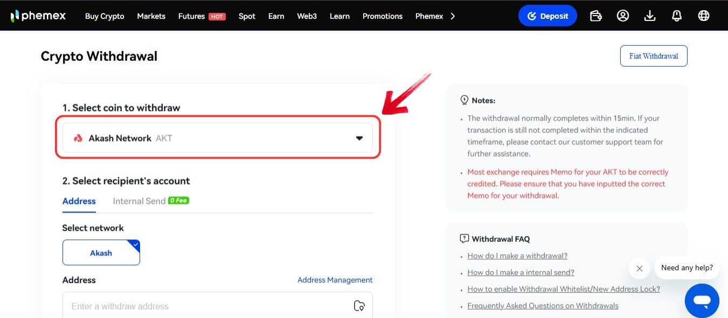Click '2. Select recipient's account' heading
728x318 pixels.
pyautogui.click(x=126, y=181)
